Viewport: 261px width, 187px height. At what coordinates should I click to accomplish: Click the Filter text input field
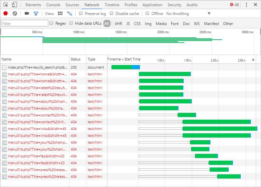tap(25, 23)
